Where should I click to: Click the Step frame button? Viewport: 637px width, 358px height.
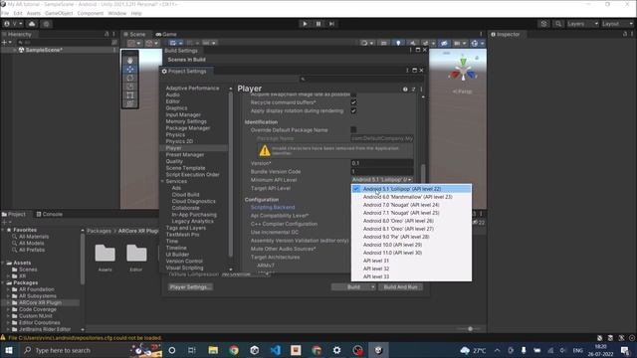(x=331, y=24)
